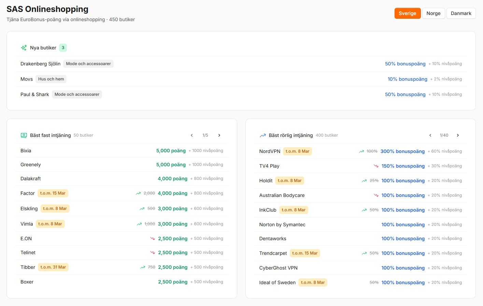
Task: Open the Bixia store entry
Action: click(x=26, y=151)
